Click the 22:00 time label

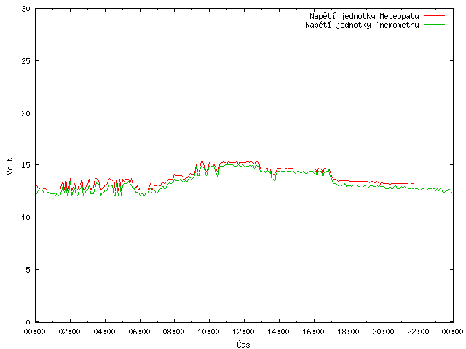pyautogui.click(x=418, y=332)
